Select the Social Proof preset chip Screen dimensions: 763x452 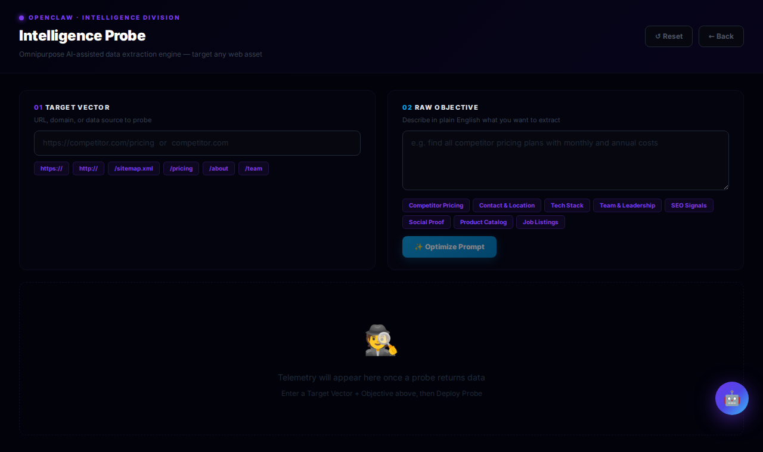[426, 222]
